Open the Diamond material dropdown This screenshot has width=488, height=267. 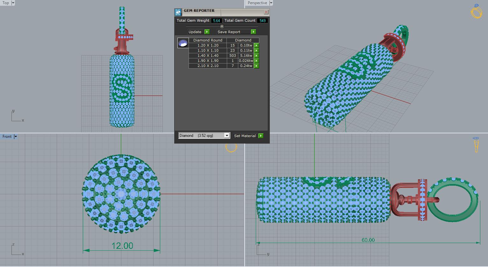(227, 136)
